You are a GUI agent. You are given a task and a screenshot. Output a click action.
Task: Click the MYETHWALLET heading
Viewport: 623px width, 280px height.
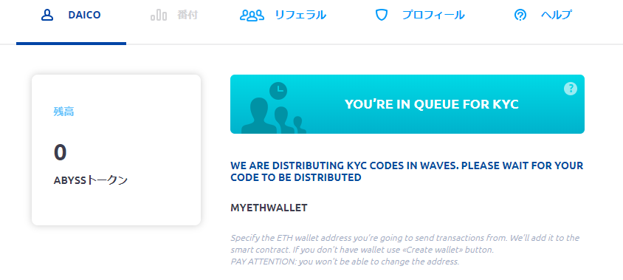coord(269,208)
